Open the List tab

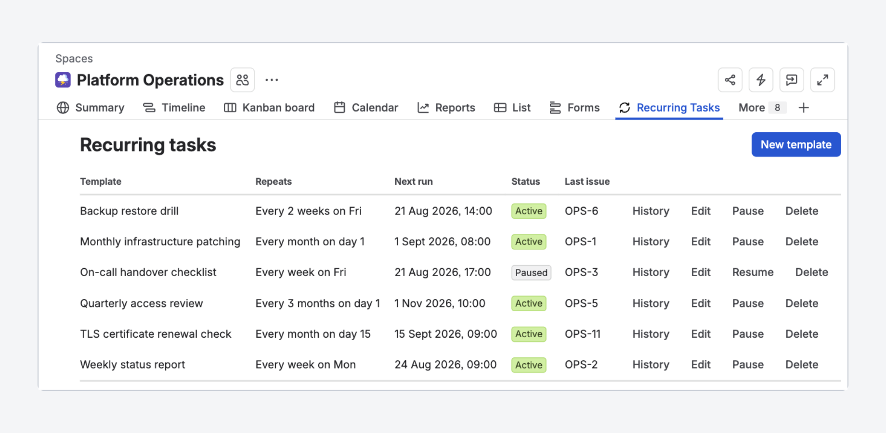pyautogui.click(x=512, y=108)
